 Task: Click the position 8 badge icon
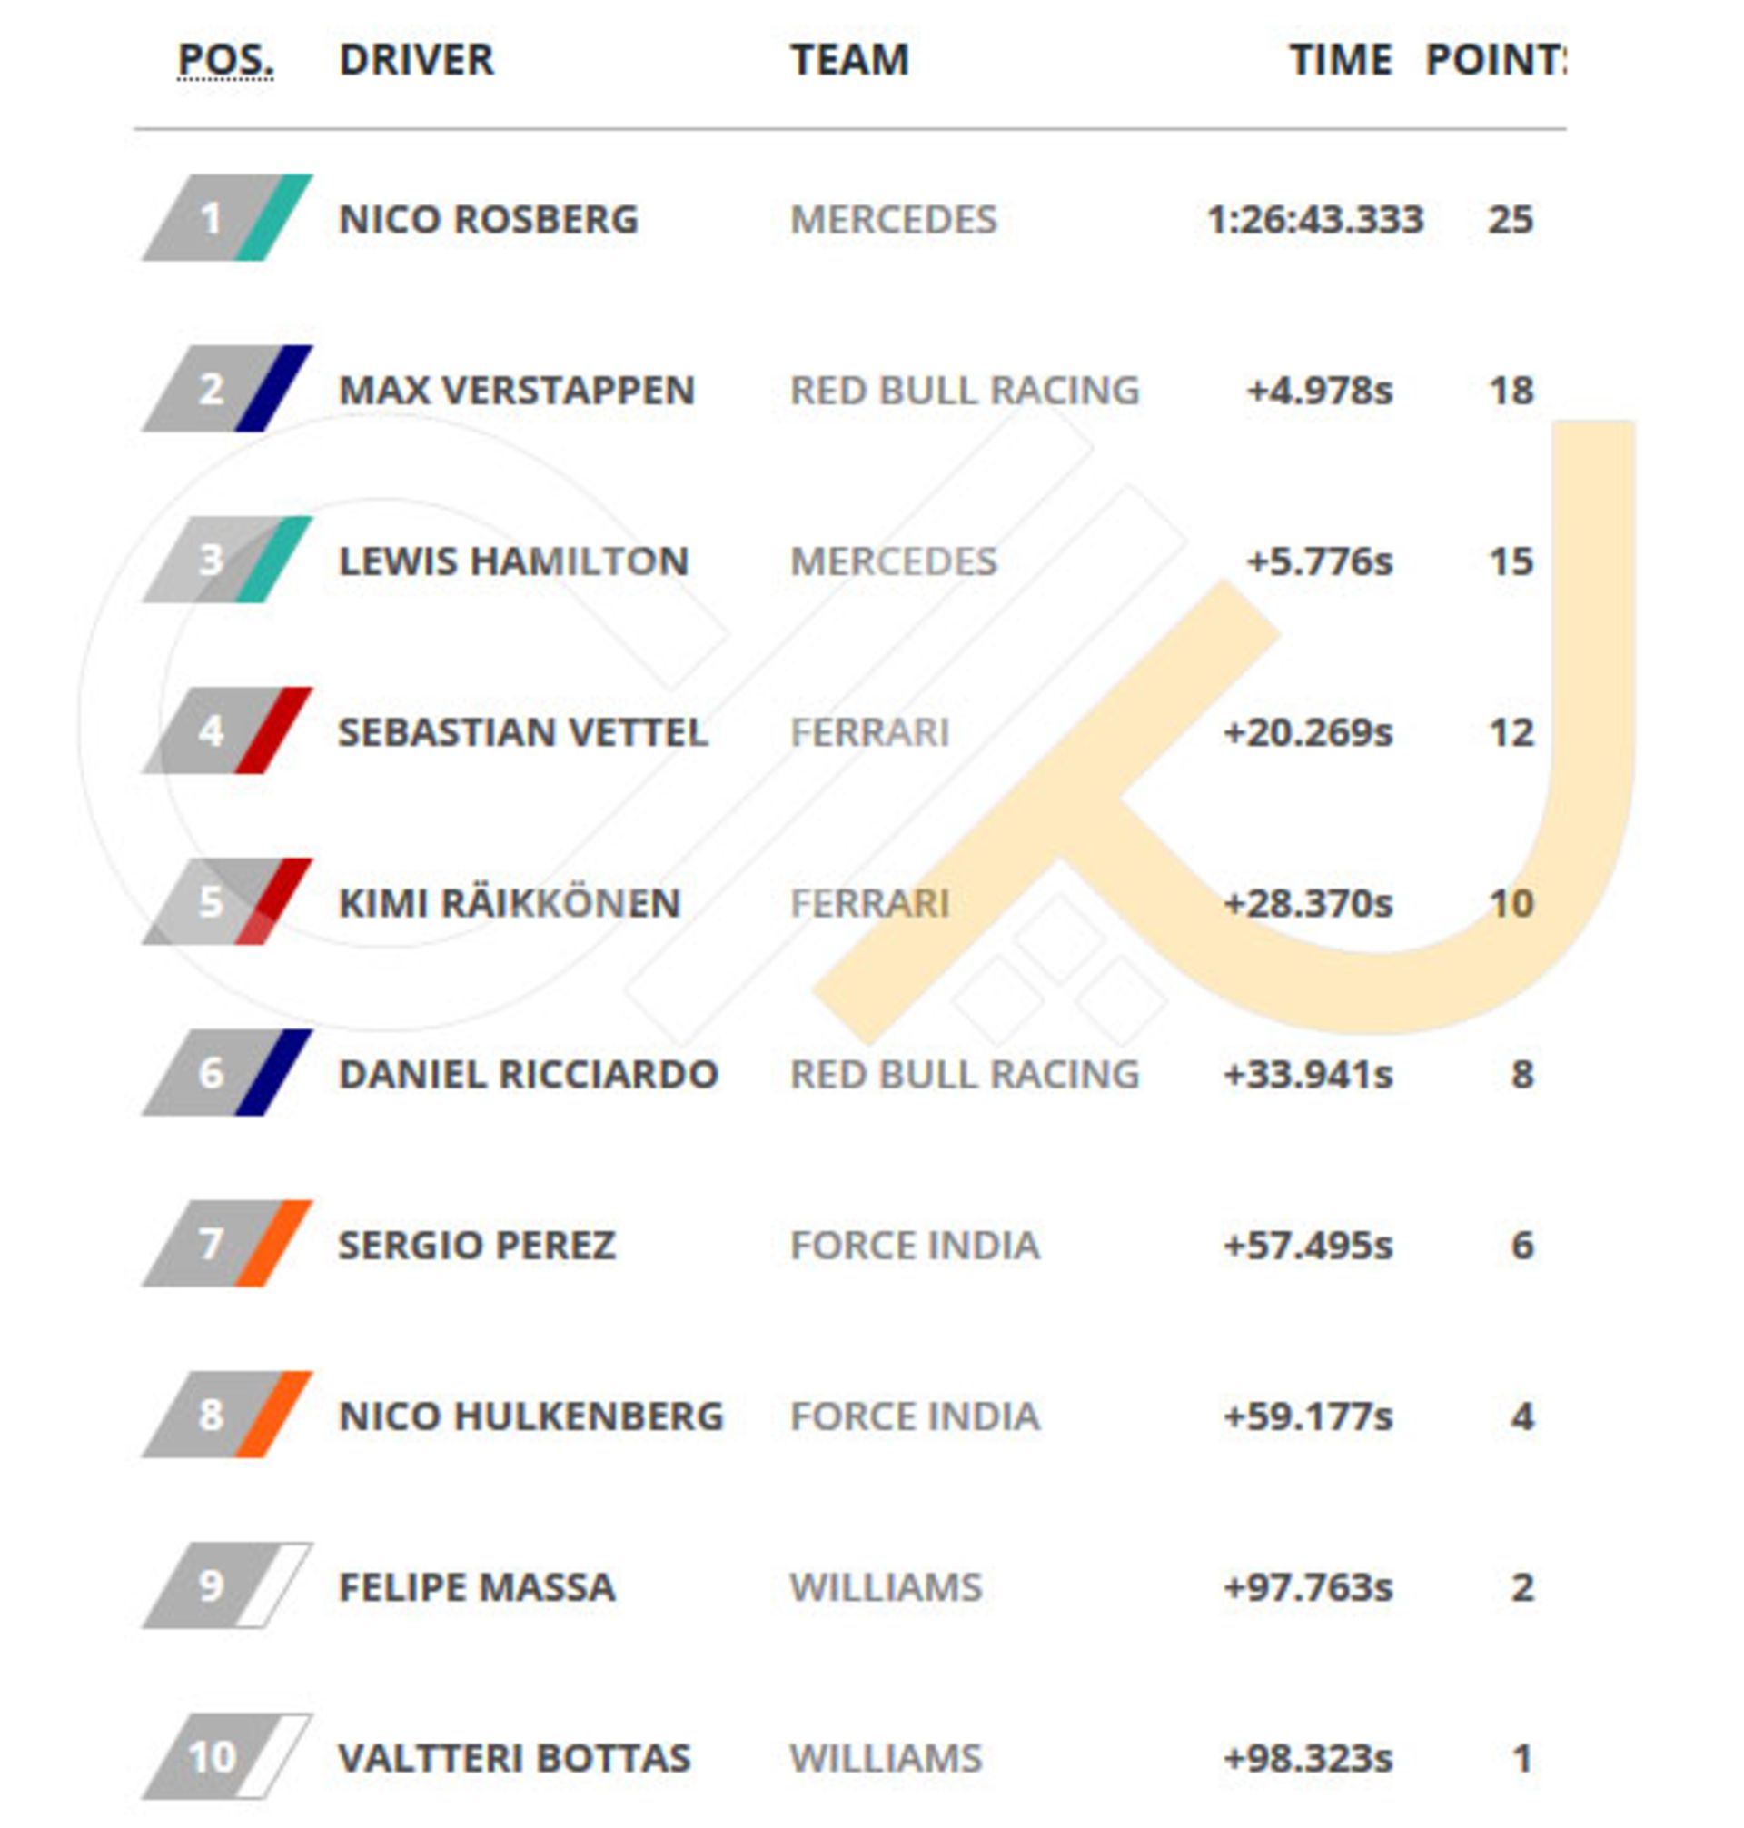pyautogui.click(x=227, y=1416)
